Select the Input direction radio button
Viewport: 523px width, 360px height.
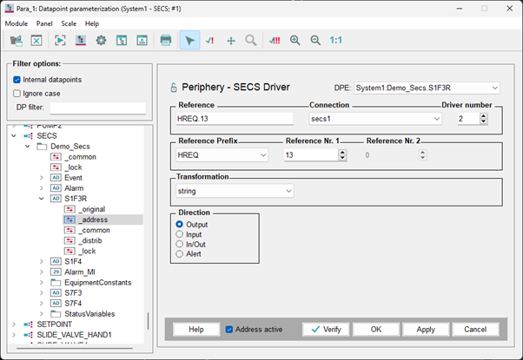(180, 234)
